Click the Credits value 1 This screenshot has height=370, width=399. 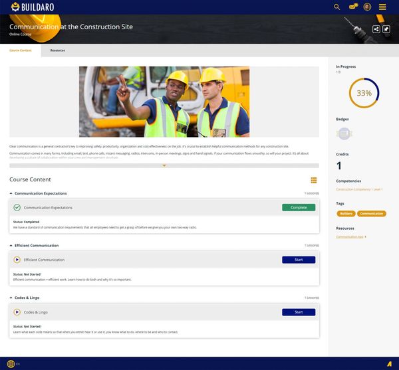pyautogui.click(x=338, y=165)
